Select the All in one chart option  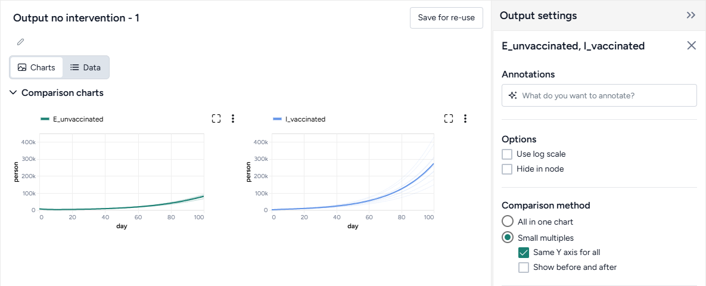508,222
